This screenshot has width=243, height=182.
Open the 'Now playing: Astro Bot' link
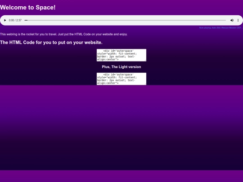(x=220, y=28)
